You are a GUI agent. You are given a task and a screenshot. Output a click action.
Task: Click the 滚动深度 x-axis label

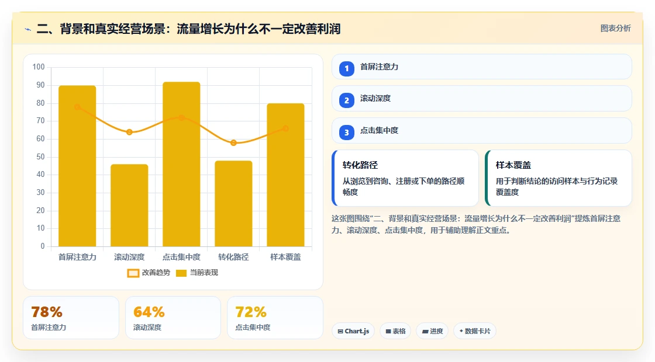point(129,257)
